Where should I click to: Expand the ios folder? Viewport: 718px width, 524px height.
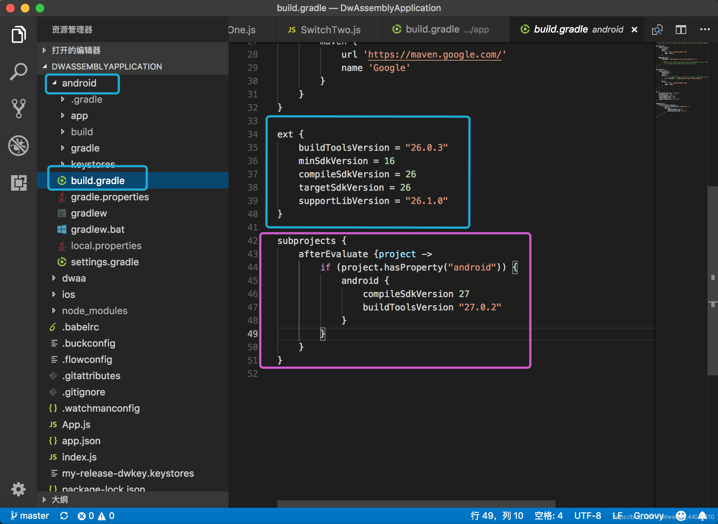tap(133, 294)
